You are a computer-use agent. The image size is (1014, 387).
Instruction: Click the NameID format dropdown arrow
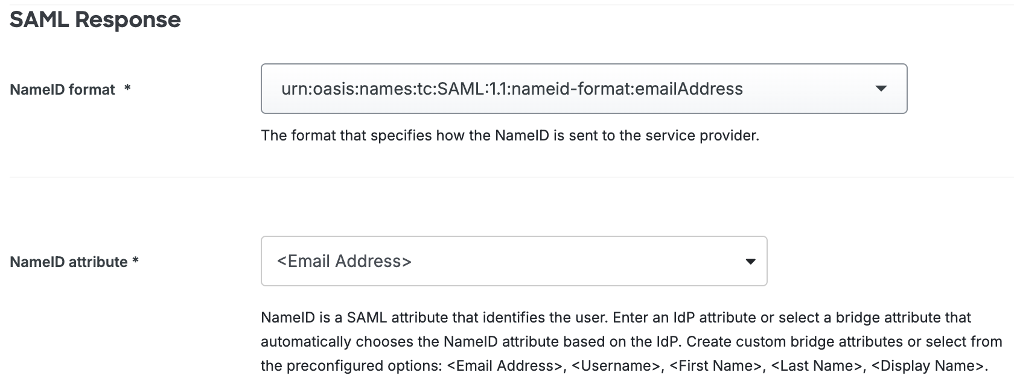[x=881, y=89]
